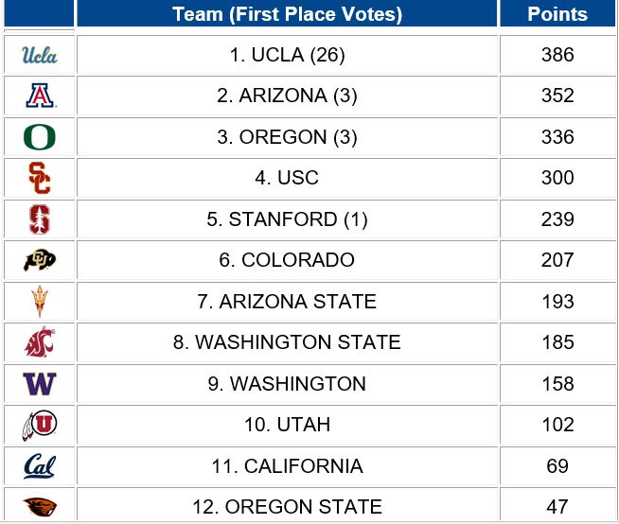Click the Arizona State pitchfork logo

[x=40, y=301]
